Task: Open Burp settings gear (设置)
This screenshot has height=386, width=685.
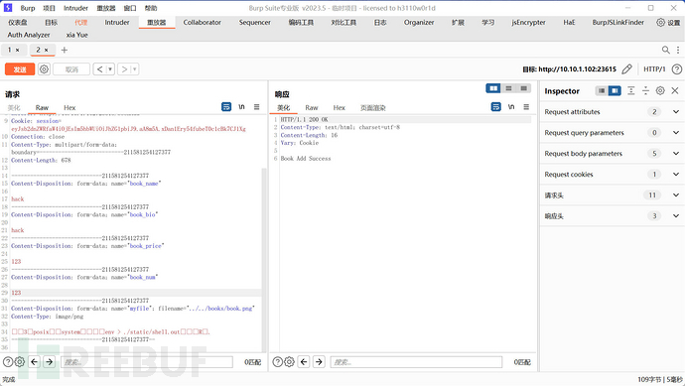Action: [x=668, y=22]
